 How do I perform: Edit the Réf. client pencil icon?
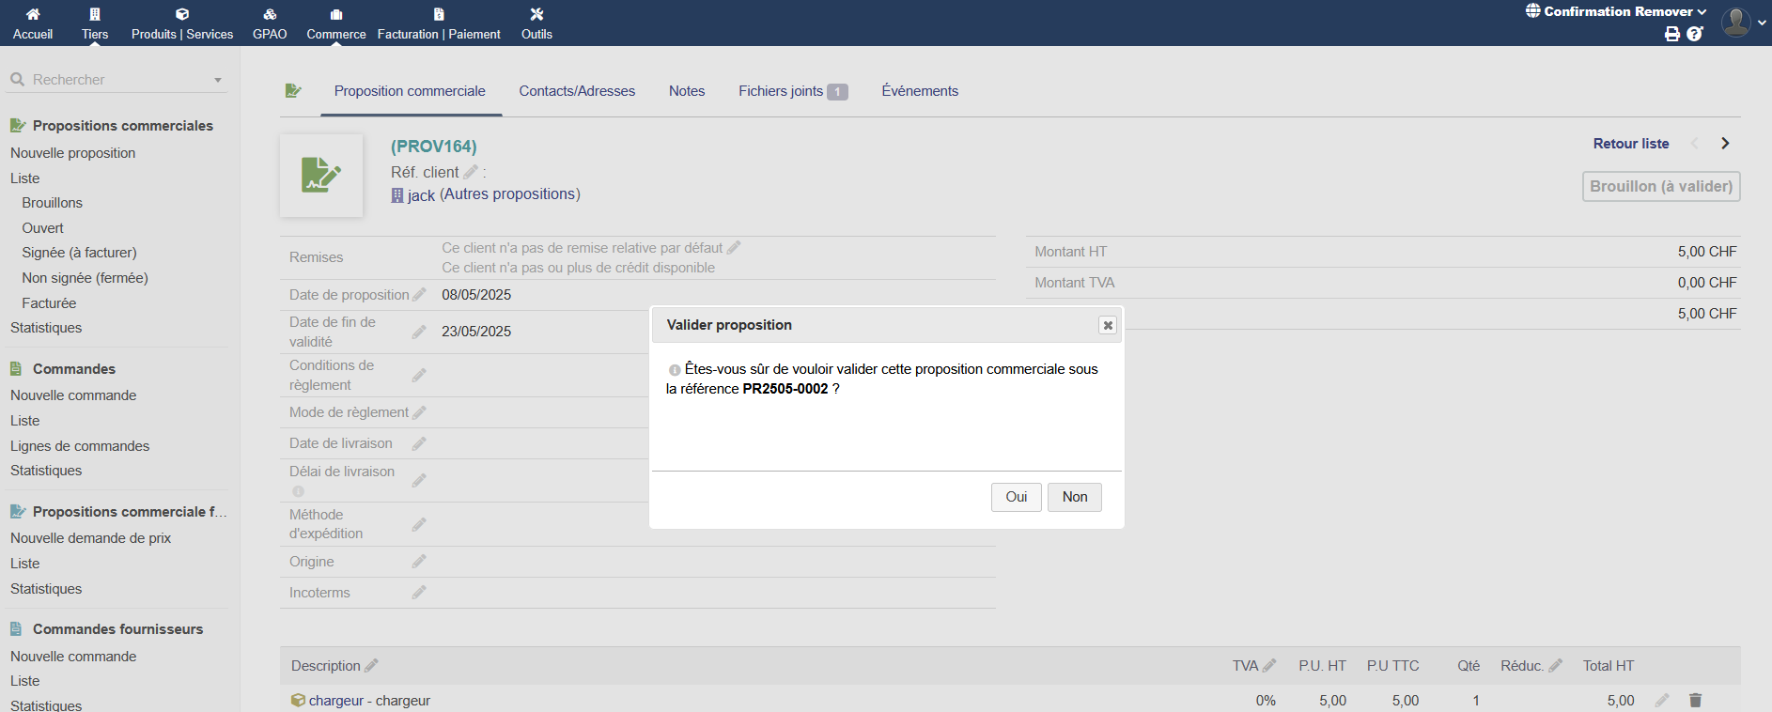click(471, 173)
